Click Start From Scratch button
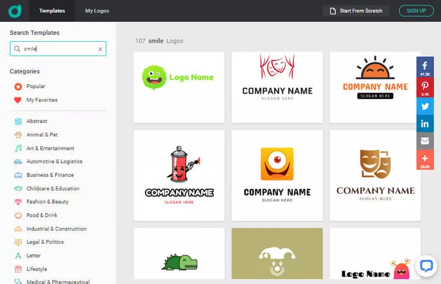 pos(356,10)
